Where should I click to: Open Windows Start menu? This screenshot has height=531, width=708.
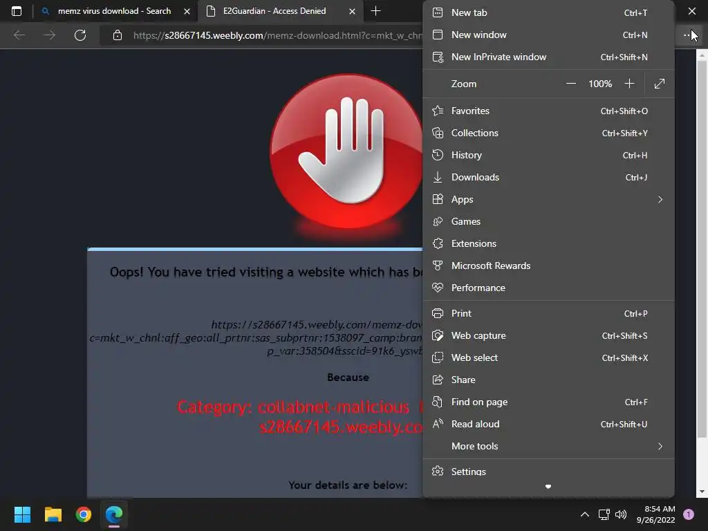(x=23, y=514)
